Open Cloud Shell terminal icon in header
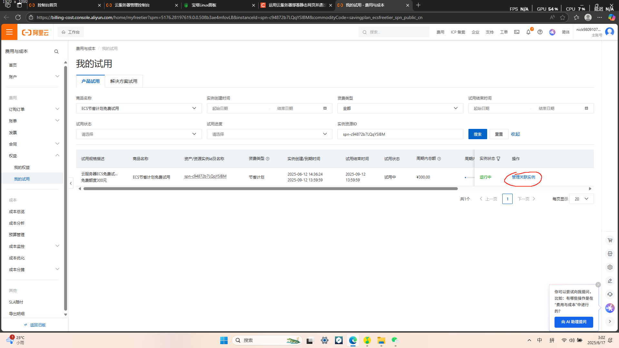Image resolution: width=619 pixels, height=348 pixels. (x=517, y=32)
